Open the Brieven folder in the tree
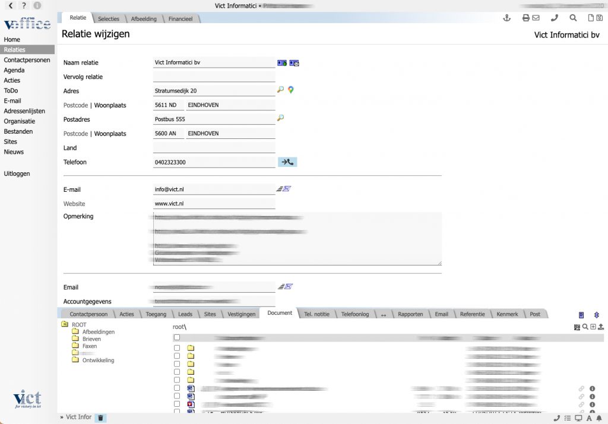Viewport: 608px width, 424px height. tap(91, 338)
